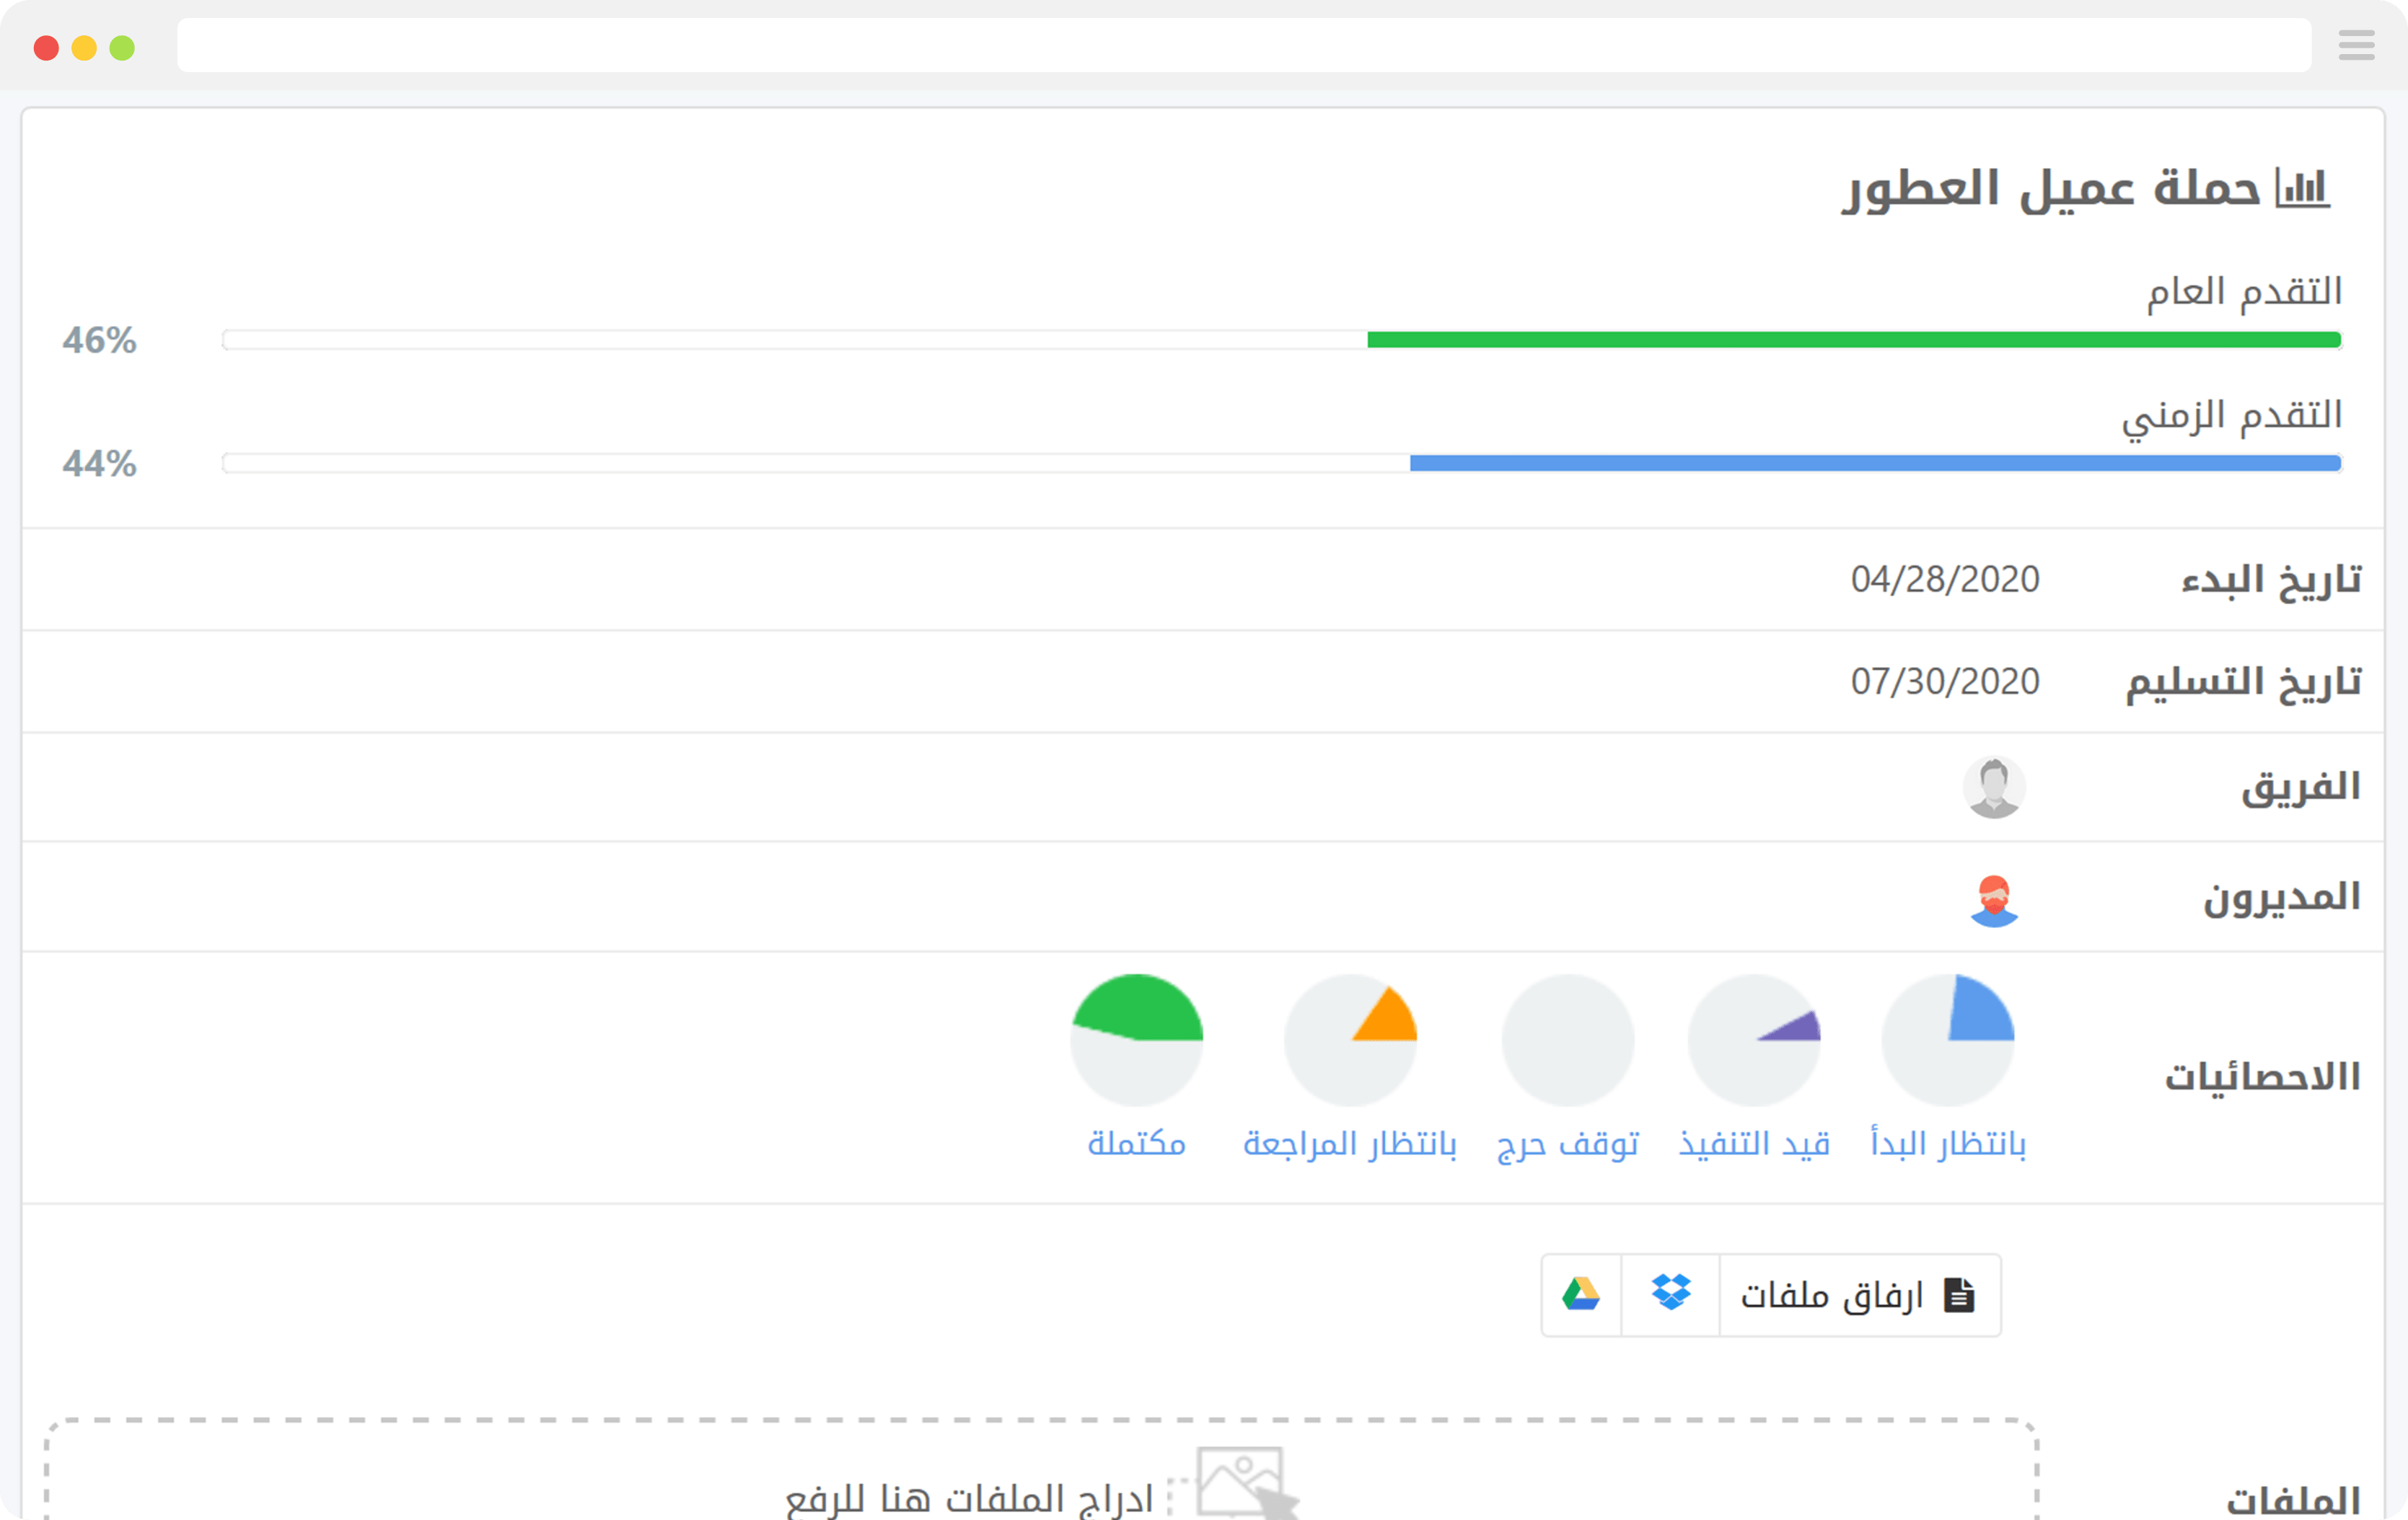Click the gray team member avatar

tap(1994, 787)
